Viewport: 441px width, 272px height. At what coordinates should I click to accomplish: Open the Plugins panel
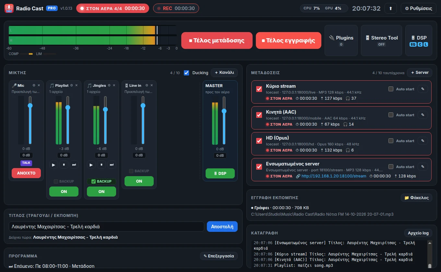(341, 40)
